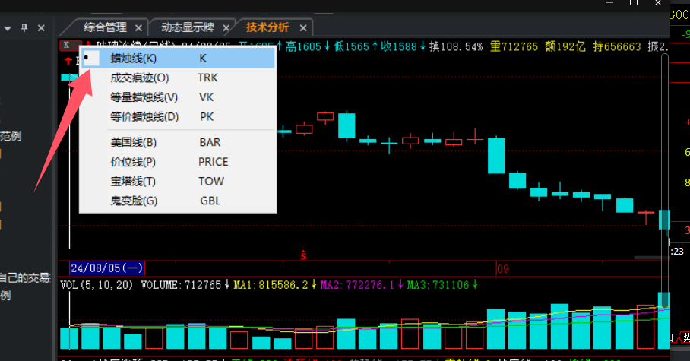Switch to the 动态显示牌 tab
The image size is (690, 361).
point(187,27)
